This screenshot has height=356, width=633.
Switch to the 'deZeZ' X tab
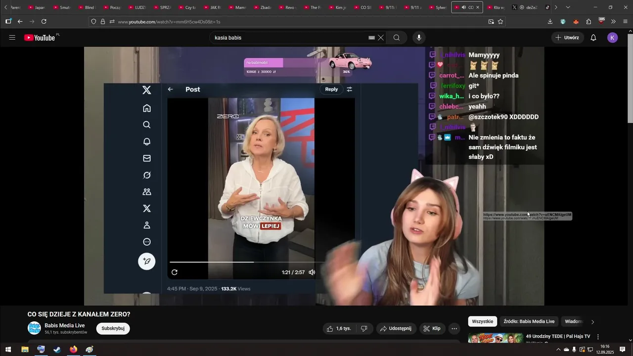(x=525, y=7)
